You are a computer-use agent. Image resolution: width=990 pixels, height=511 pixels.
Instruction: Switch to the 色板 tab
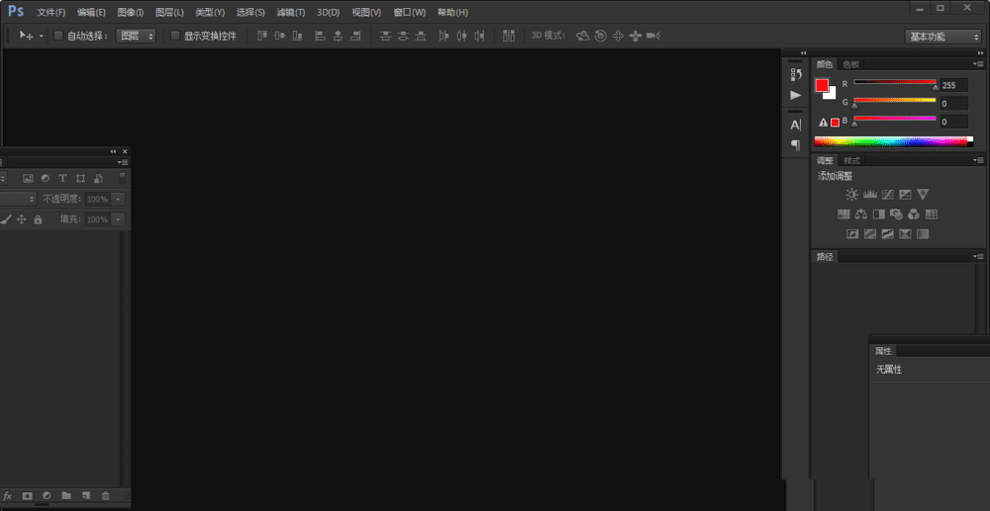pos(851,64)
